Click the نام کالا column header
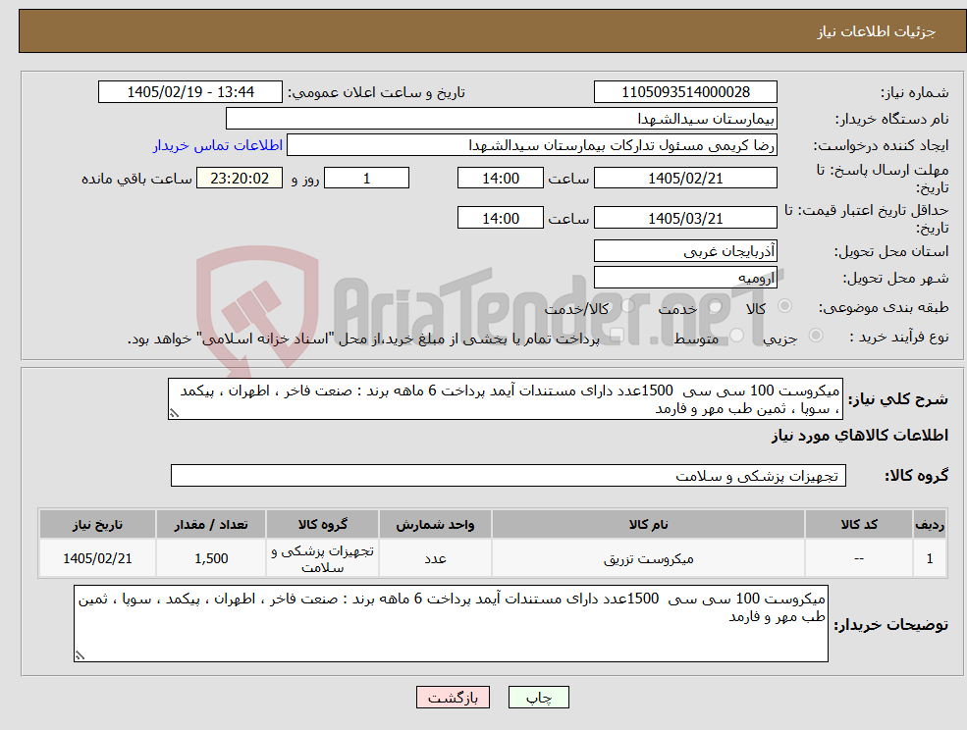Screen dimensions: 967x730 coord(648,524)
